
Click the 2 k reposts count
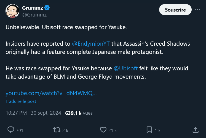[65, 130]
